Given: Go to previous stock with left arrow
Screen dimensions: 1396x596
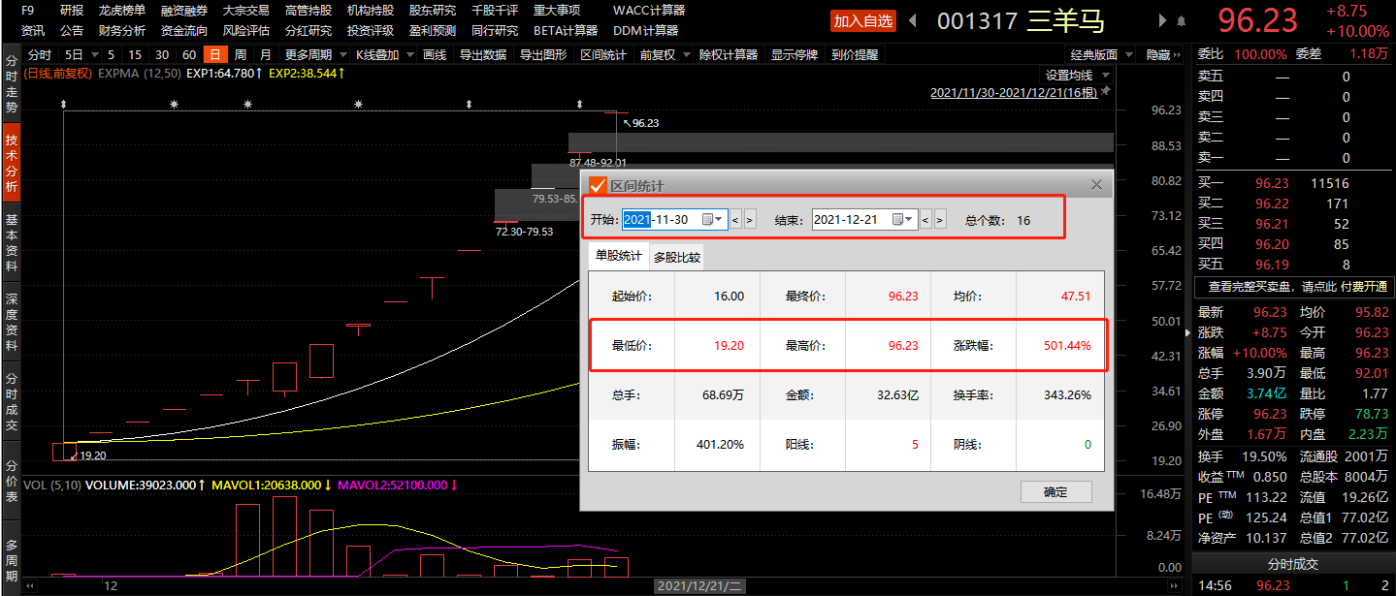Looking at the screenshot, I should 912,20.
